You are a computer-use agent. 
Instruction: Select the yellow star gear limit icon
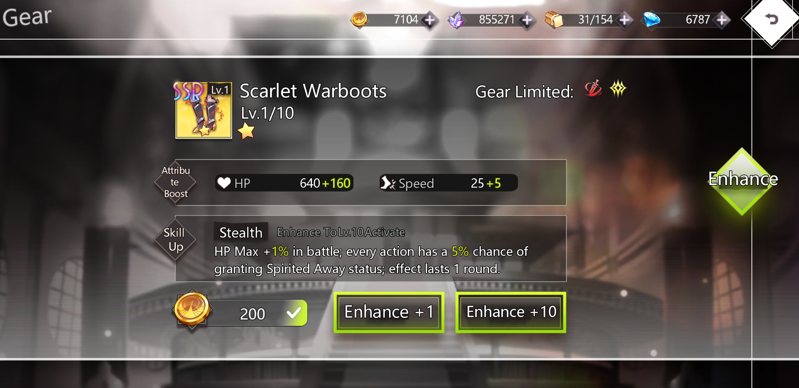(x=618, y=89)
